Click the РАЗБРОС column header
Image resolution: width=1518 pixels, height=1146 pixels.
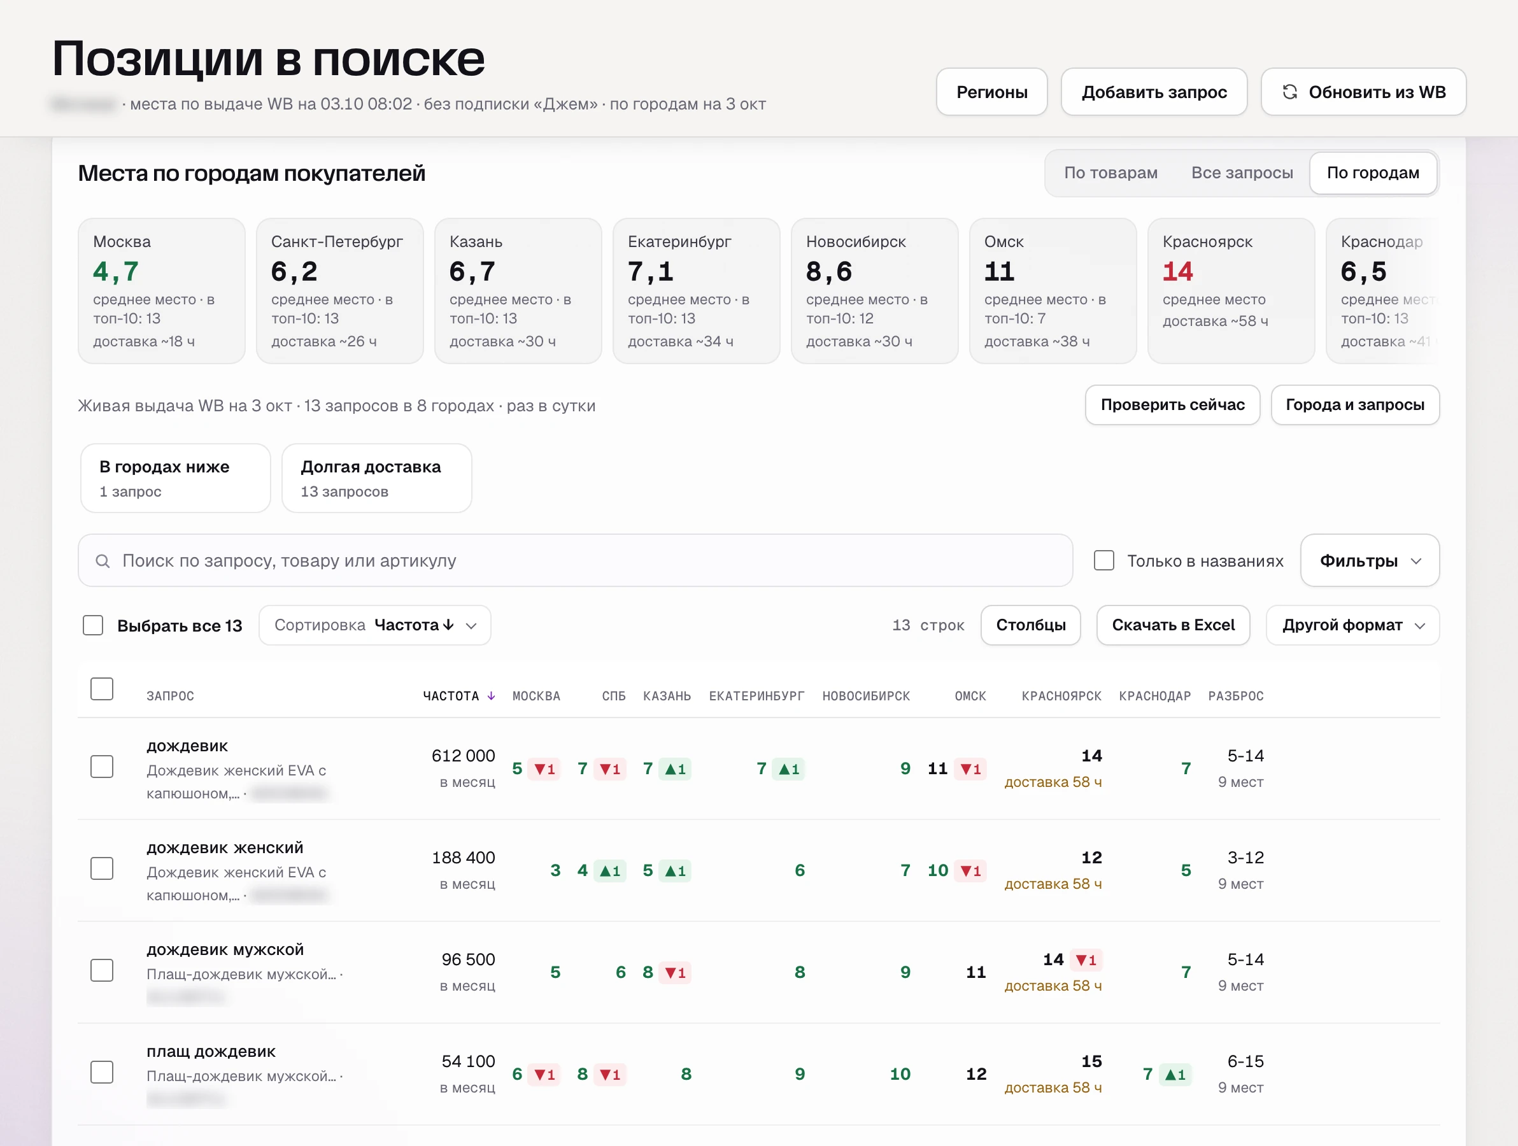[1236, 696]
